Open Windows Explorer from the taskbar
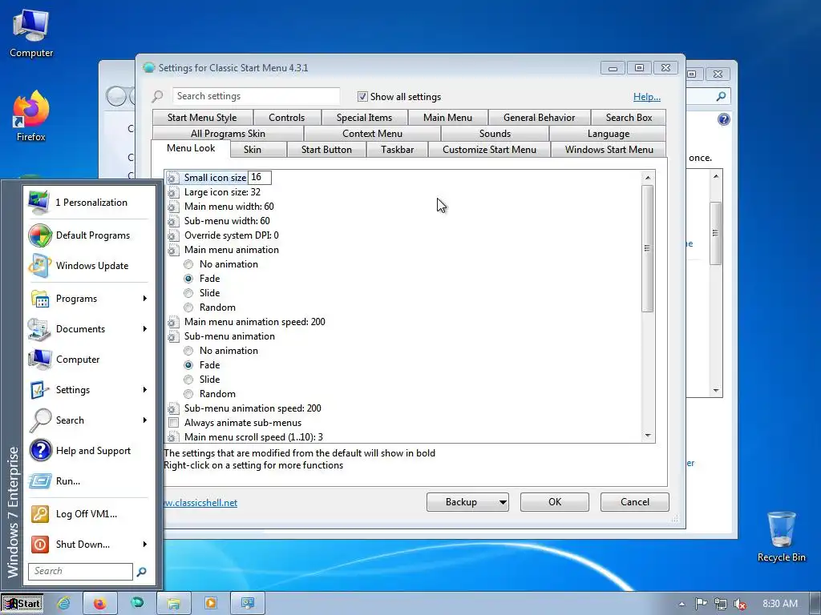The width and height of the screenshot is (821, 615). (174, 604)
